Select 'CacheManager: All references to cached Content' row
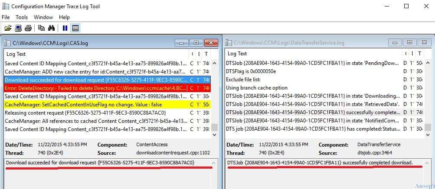Image resolution: width=435 pixels, height=189 pixels. coord(107,121)
